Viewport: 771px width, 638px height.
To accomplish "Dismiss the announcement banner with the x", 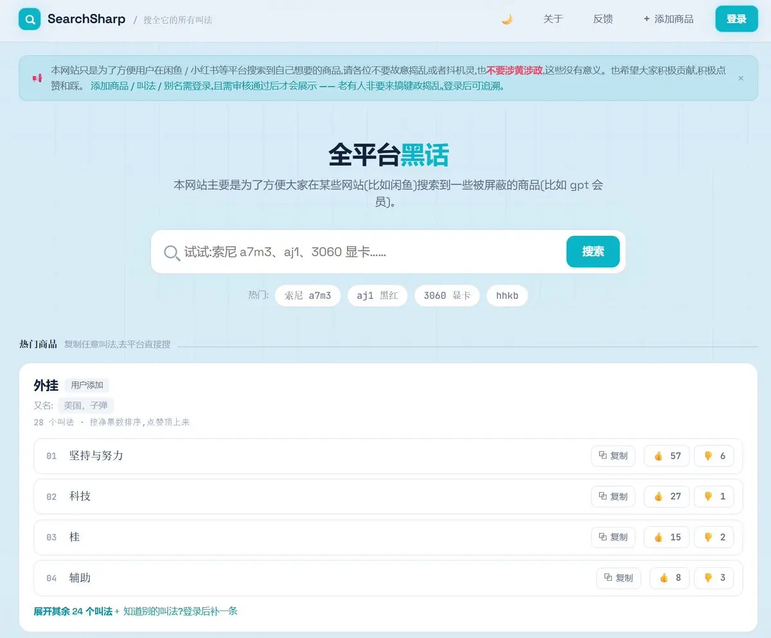I will click(x=740, y=78).
